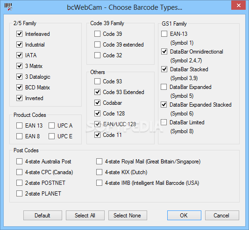
Task: Click the Default button
Action: [x=43, y=215]
